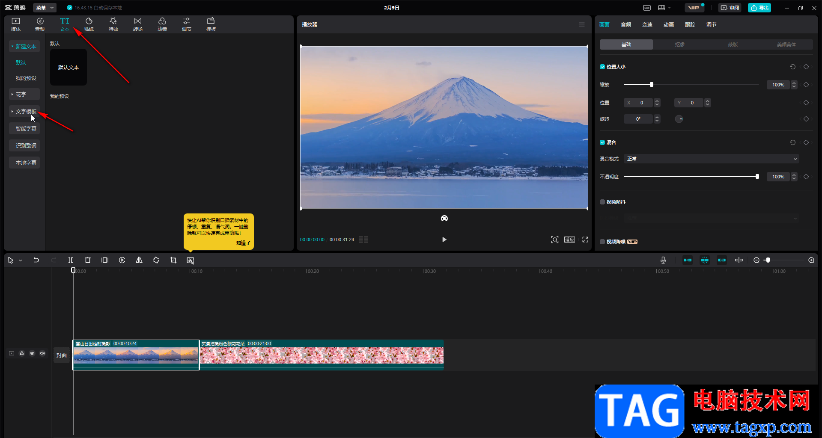Open the Adjust (调节) panel in top toolbar
Screen dimensions: 822x438
[x=187, y=24]
